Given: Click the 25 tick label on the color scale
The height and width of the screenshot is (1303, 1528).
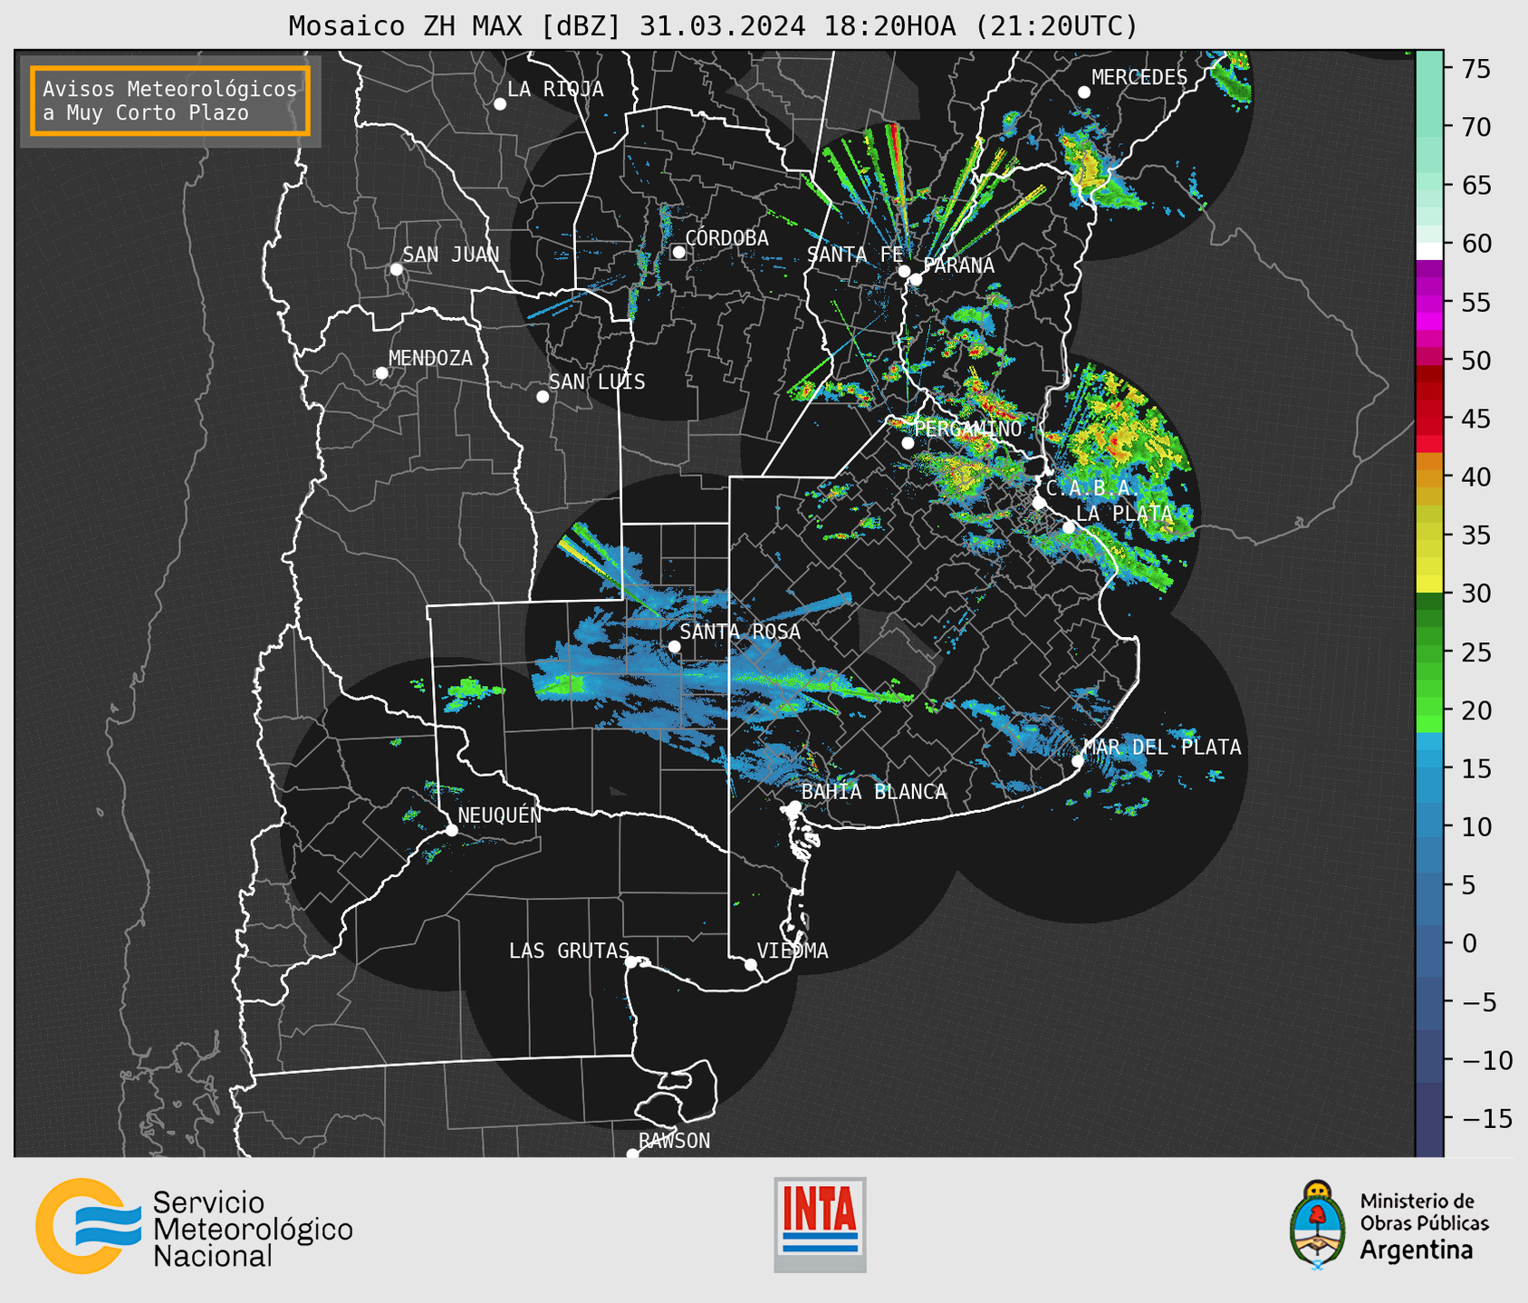Looking at the screenshot, I should pyautogui.click(x=1476, y=652).
